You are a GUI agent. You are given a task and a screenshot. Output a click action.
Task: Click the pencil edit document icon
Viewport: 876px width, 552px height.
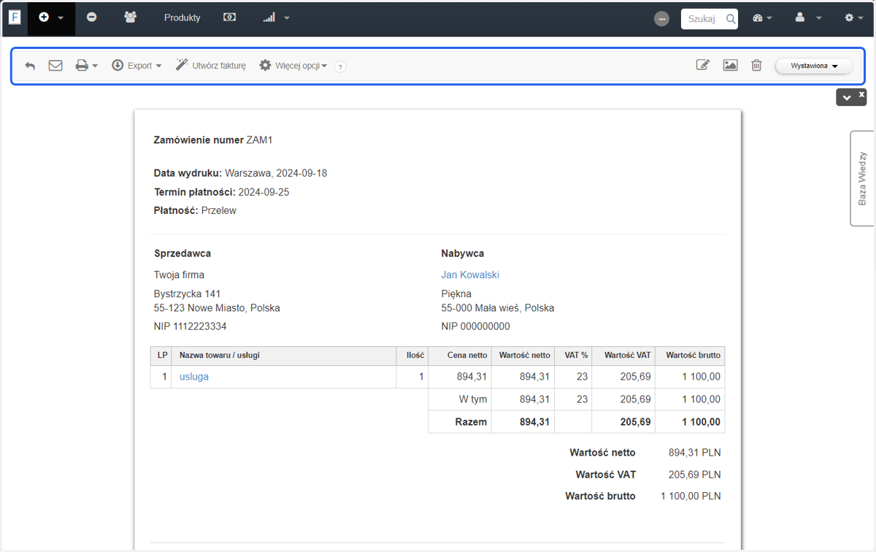[703, 65]
